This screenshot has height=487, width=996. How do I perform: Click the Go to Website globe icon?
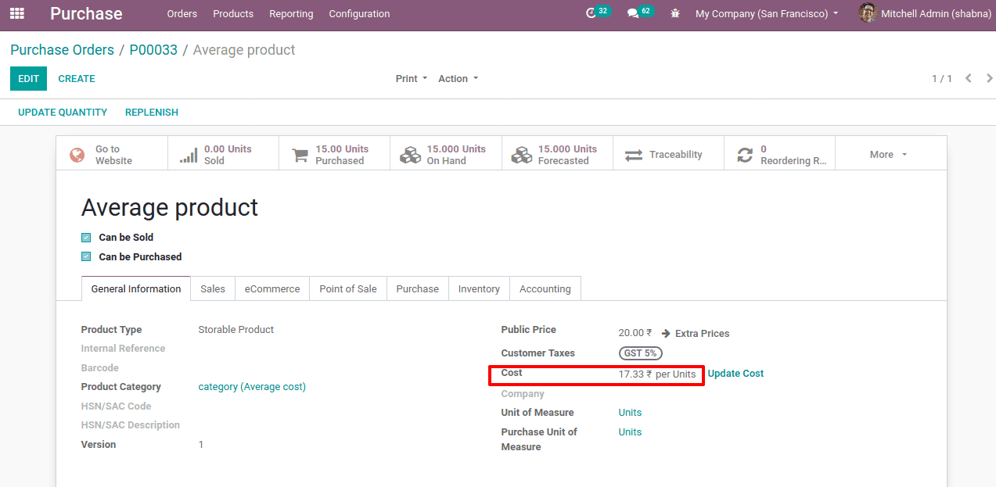click(77, 155)
